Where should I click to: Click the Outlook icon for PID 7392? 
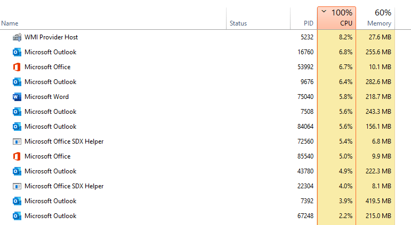pos(17,201)
